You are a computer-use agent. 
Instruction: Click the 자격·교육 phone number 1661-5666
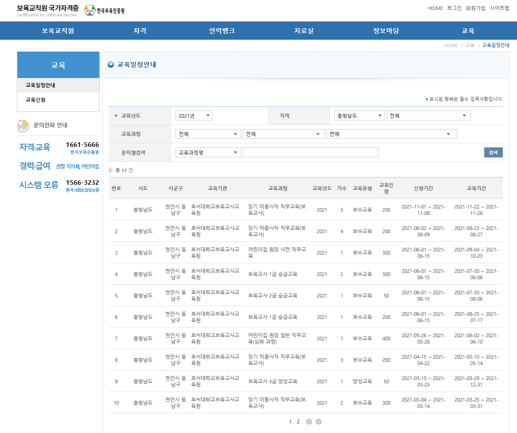tap(83, 145)
